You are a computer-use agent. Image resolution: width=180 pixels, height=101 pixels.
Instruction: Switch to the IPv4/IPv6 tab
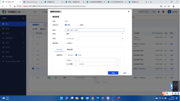tap(59, 50)
